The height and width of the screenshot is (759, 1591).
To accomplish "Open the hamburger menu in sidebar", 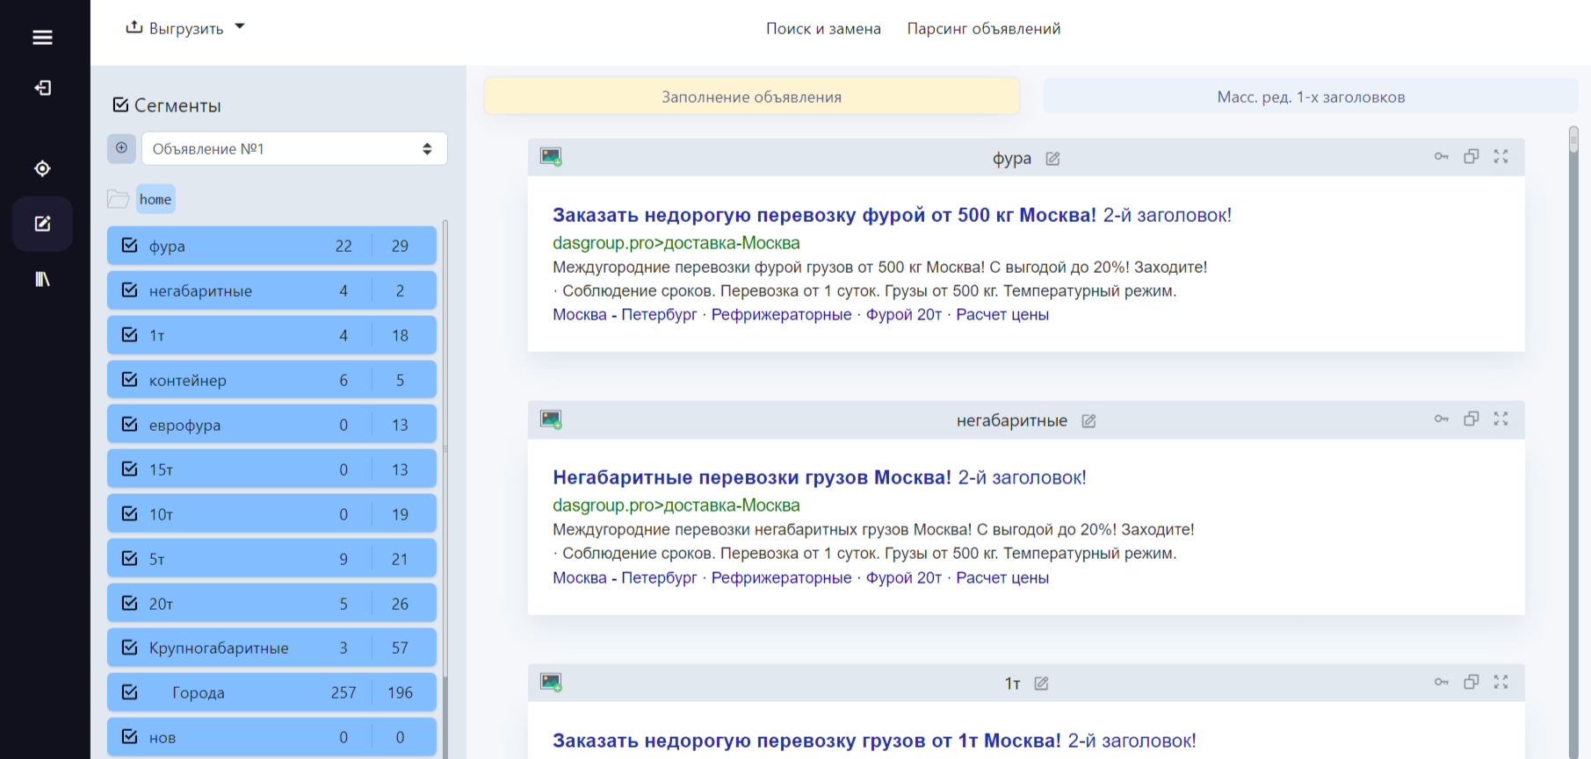I will pos(42,37).
